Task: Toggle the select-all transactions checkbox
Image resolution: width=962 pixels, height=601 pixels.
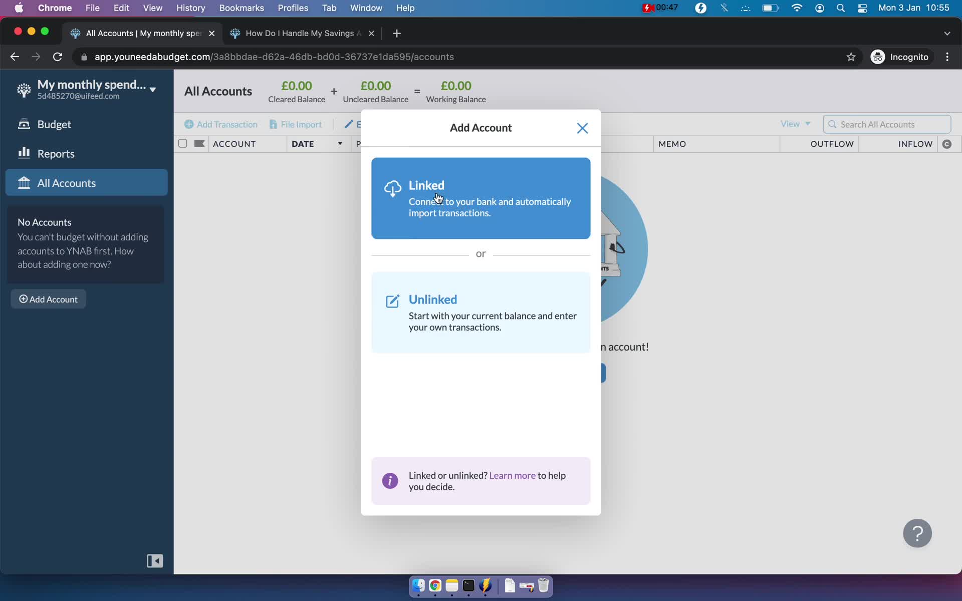Action: click(183, 144)
